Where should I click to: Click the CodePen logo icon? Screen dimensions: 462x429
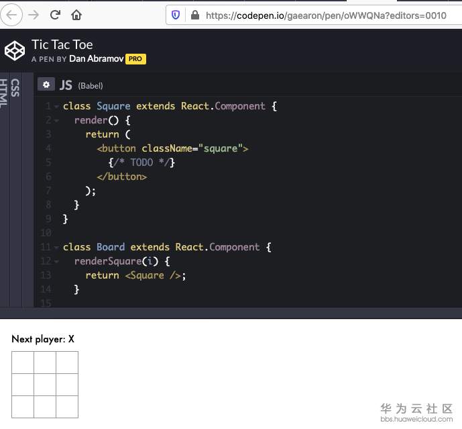(x=15, y=51)
